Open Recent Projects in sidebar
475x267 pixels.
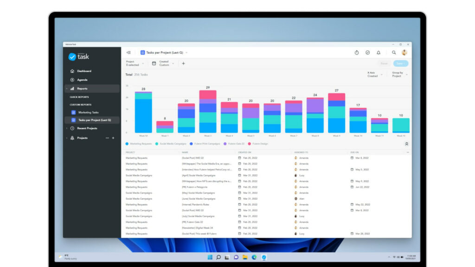click(x=87, y=128)
